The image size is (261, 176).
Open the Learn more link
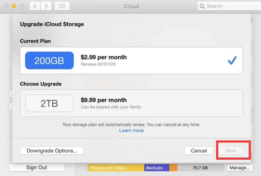[x=131, y=130]
